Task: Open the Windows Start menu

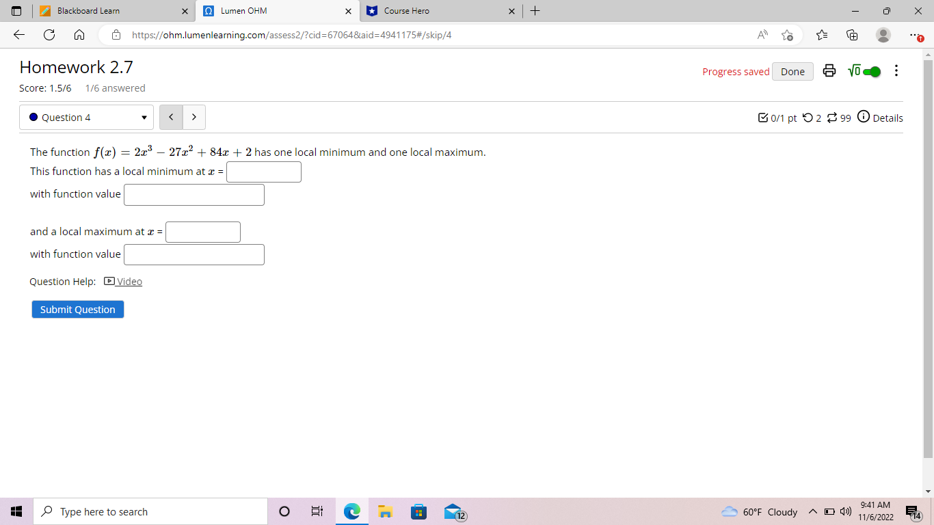Action: click(x=16, y=511)
